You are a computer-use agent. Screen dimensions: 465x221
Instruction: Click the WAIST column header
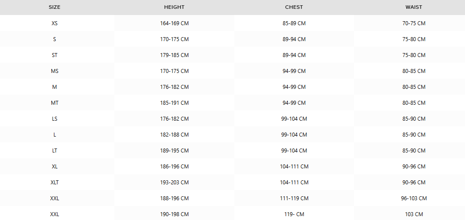[414, 7]
